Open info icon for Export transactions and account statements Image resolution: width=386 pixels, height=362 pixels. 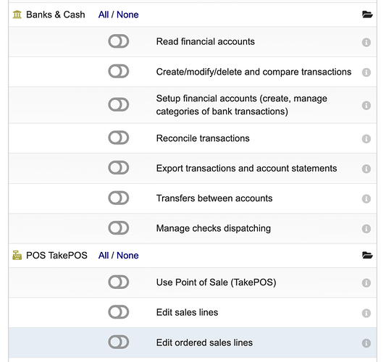366,169
